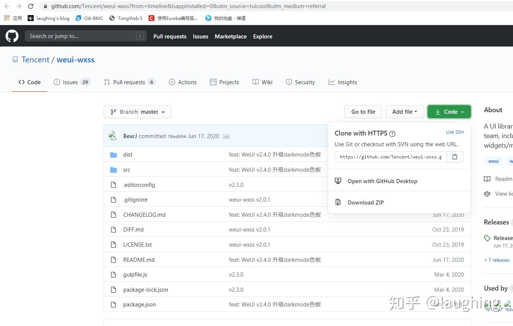Switch to the Wiki tab
The height and width of the screenshot is (326, 513).
tap(262, 82)
